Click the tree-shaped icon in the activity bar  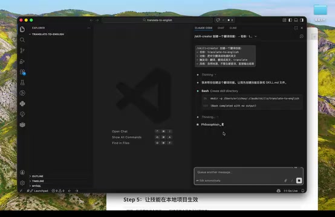click(22, 115)
